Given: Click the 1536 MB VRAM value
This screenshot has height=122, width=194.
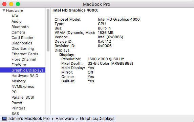Looking at the screenshot, I should point(106,33).
